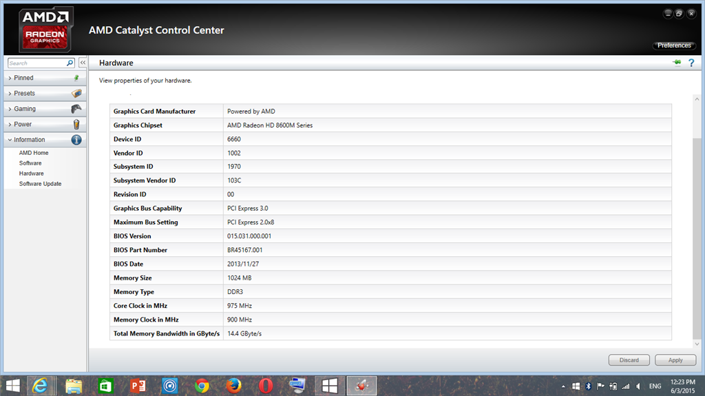Click the Windows logo app in taskbar
This screenshot has height=396, width=705.
[330, 386]
